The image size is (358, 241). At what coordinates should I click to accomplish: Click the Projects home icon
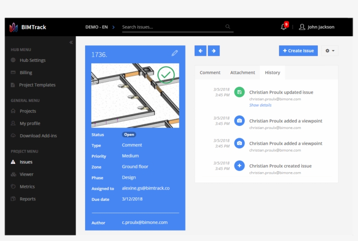coord(13,111)
